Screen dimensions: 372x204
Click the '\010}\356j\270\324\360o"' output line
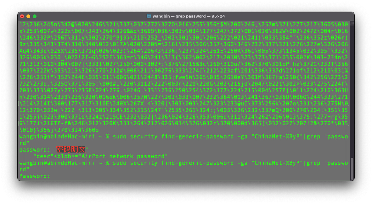click(61, 130)
